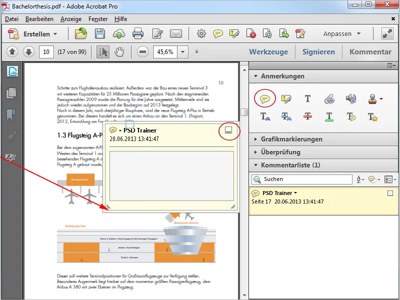Select highlight text tool in Anmerkungen
Screen dimensions: 400x300
tap(286, 98)
